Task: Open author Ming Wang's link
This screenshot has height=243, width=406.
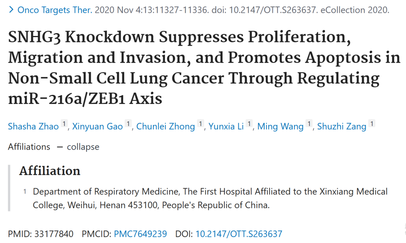Action: click(x=280, y=126)
